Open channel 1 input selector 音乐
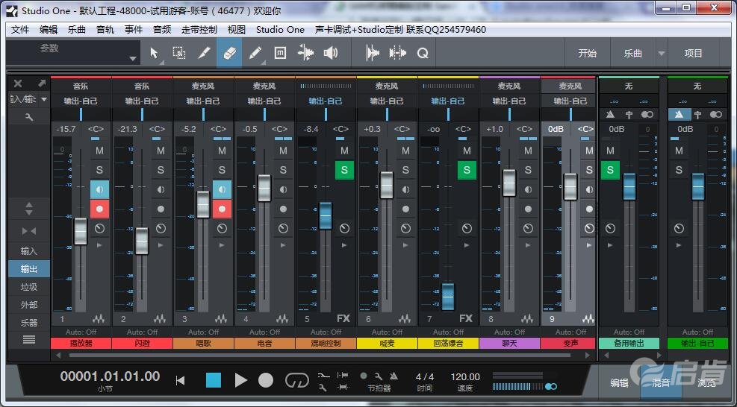This screenshot has width=737, height=407. click(x=81, y=86)
